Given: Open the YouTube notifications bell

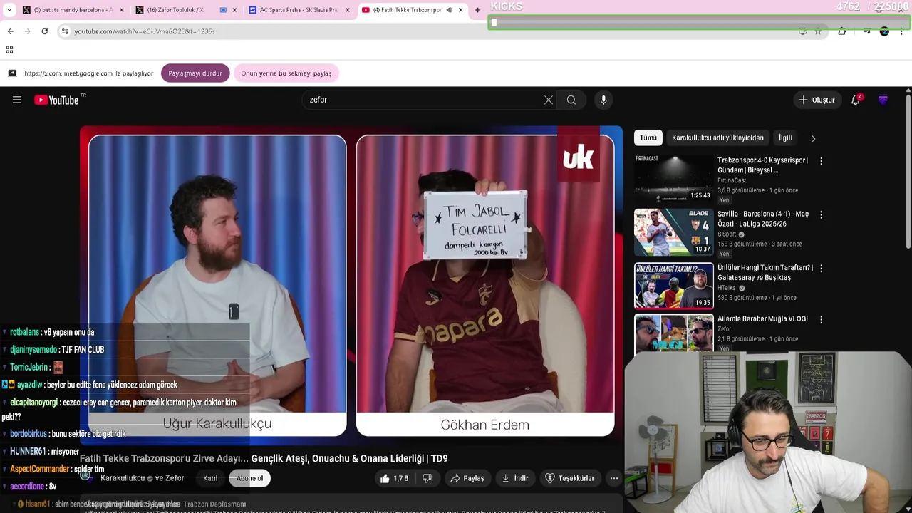Looking at the screenshot, I should tap(856, 100).
